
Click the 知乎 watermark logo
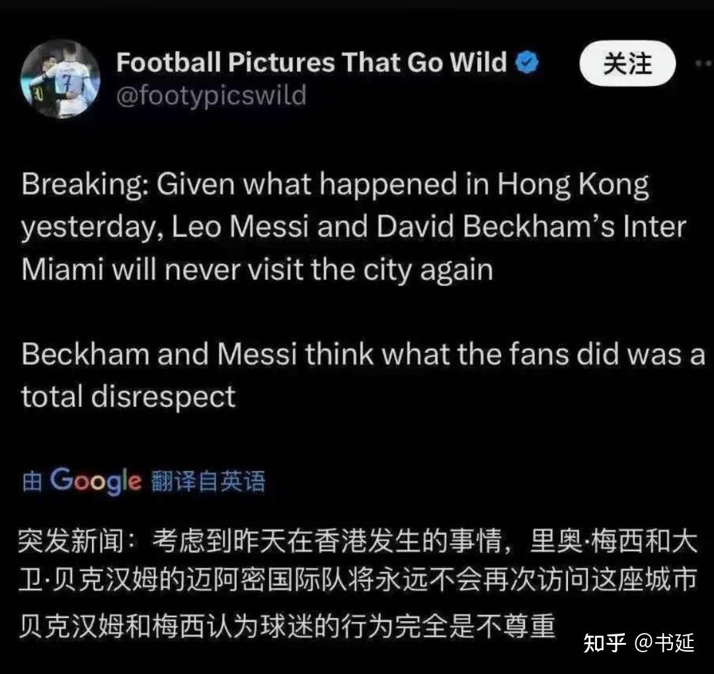(x=605, y=643)
